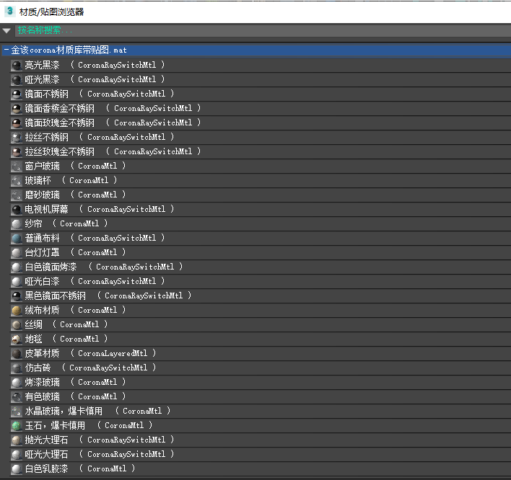Image resolution: width=511 pixels, height=480 pixels.
Task: Choose the 窗户玻璃 glass sphere icon
Action: (x=17, y=166)
